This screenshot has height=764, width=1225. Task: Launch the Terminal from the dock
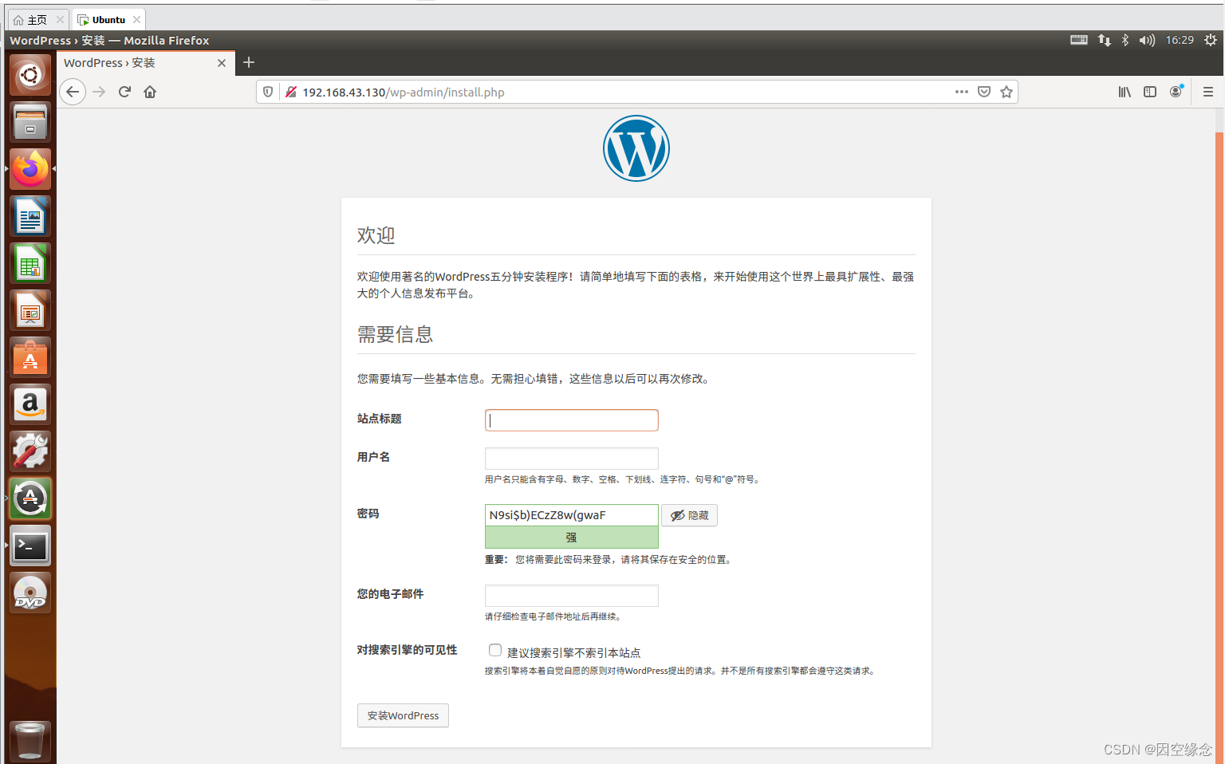point(30,545)
